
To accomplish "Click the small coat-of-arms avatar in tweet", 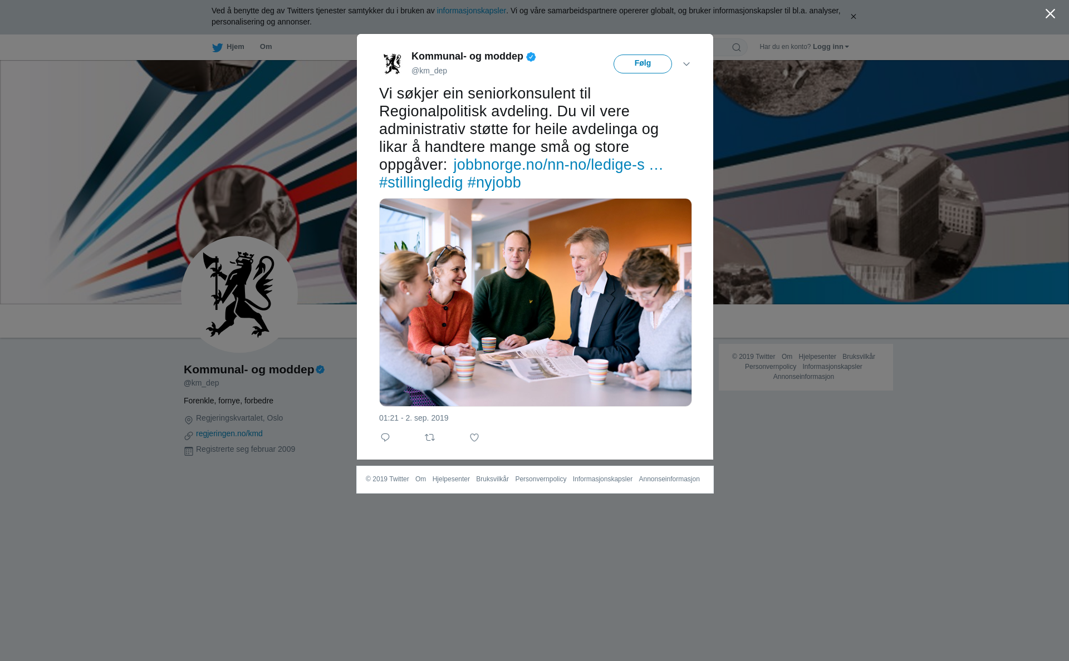I will pyautogui.click(x=393, y=63).
